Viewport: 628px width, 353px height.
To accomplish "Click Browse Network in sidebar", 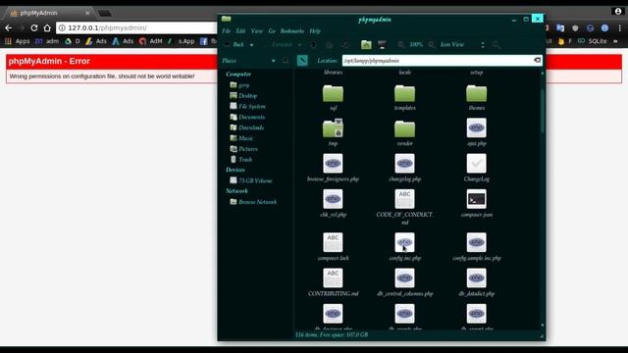I will [253, 202].
